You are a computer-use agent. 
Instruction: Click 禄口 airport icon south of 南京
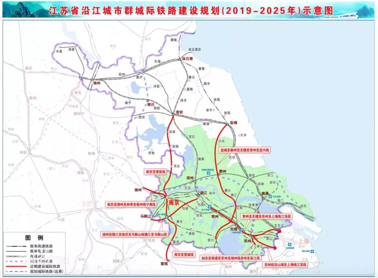[x=167, y=217]
